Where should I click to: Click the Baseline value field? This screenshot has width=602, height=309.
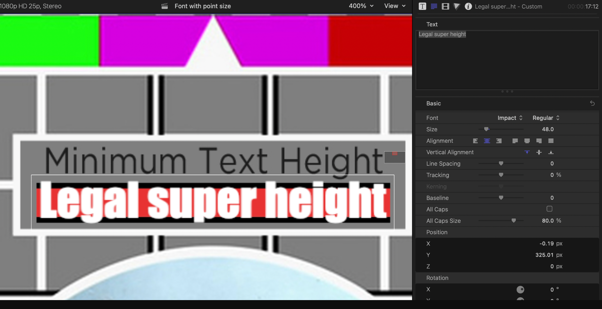click(552, 198)
